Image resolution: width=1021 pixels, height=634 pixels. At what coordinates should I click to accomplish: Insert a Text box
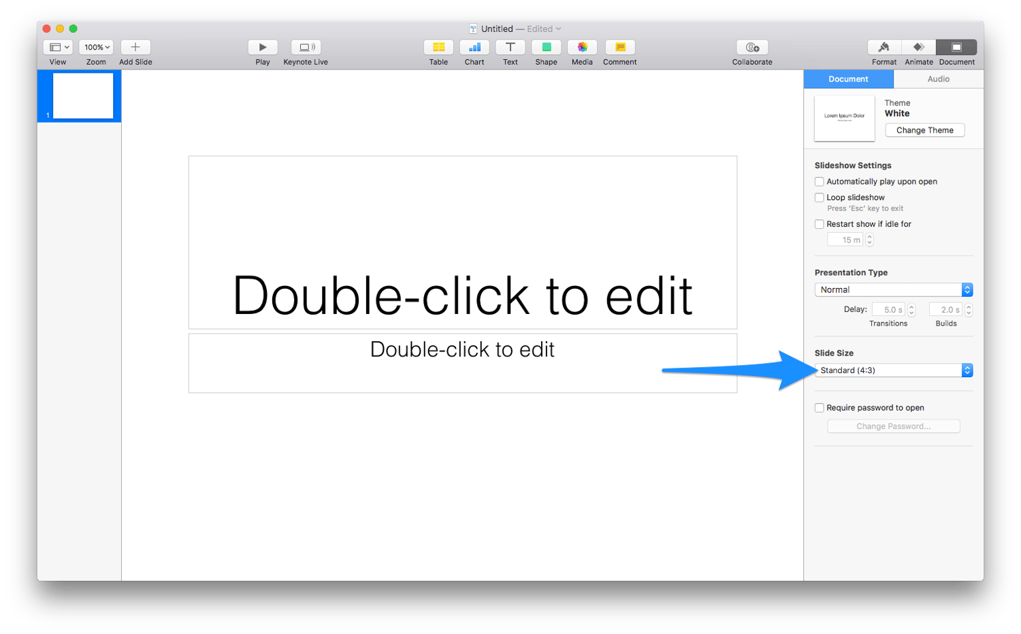(x=510, y=48)
